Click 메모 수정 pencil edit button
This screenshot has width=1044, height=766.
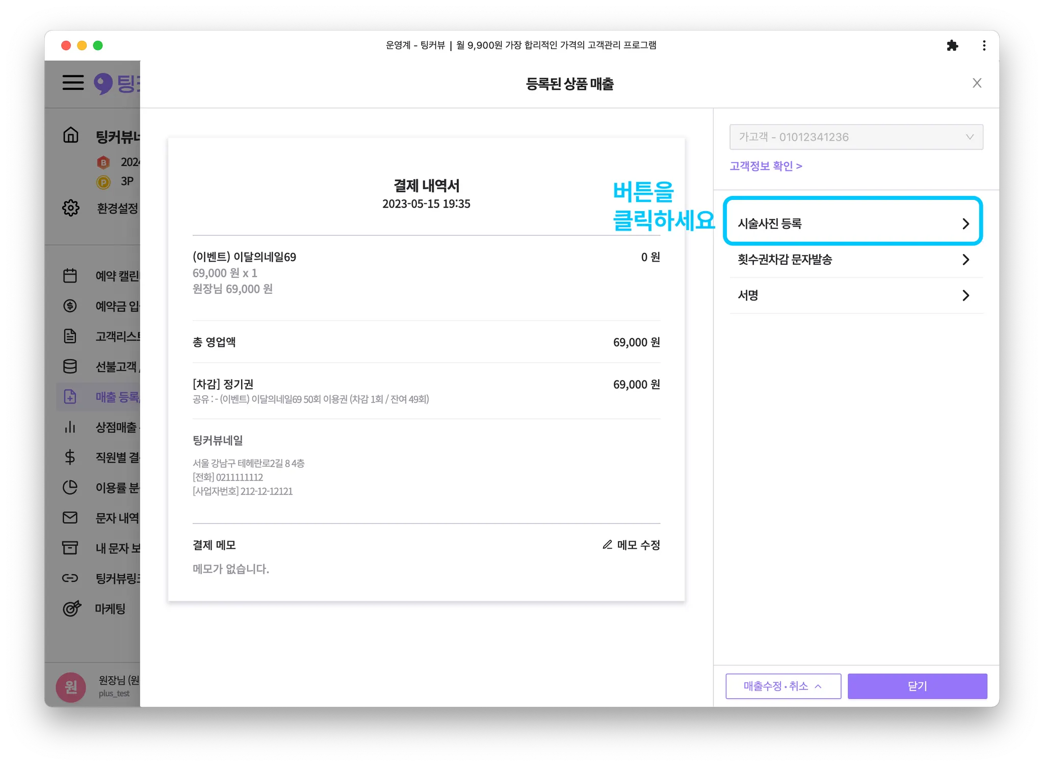631,545
